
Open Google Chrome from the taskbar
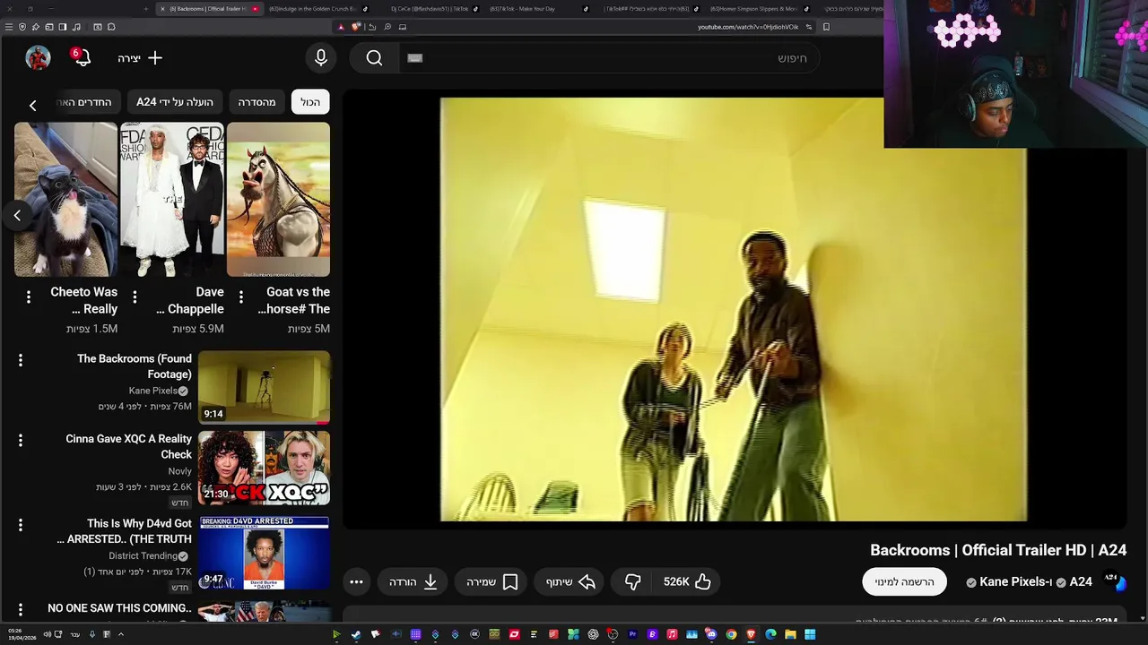(x=731, y=634)
